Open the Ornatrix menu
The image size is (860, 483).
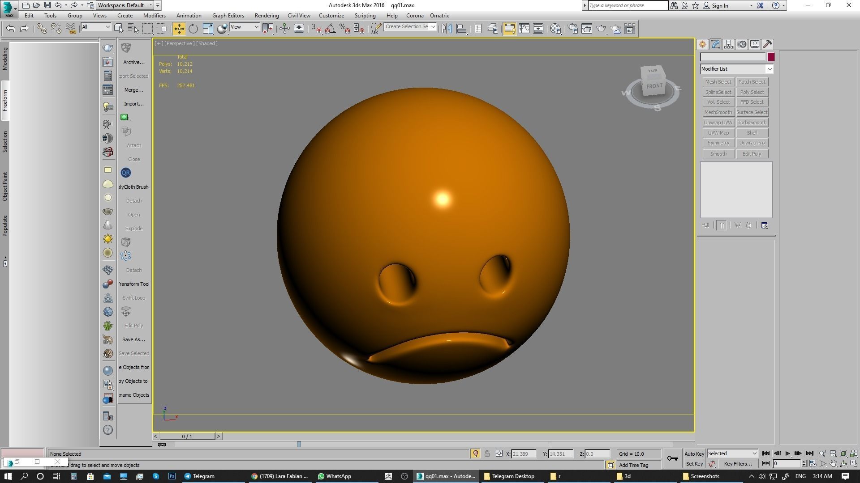point(439,16)
